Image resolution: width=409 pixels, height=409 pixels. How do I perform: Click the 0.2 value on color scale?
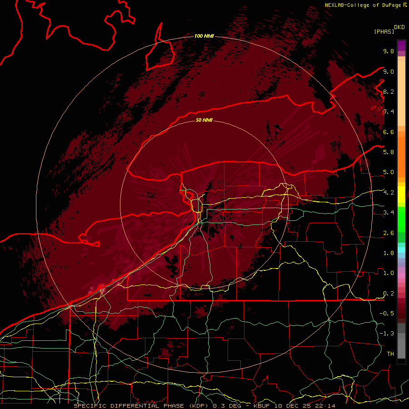pyautogui.click(x=389, y=294)
